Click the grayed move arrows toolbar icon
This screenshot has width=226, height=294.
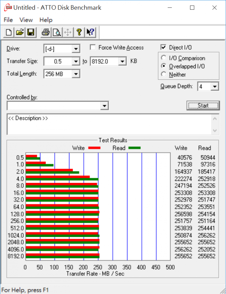coord(68,32)
